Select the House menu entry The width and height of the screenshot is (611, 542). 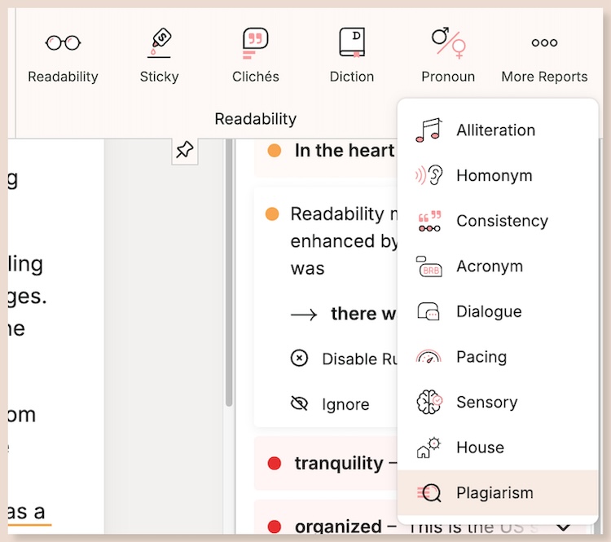point(498,447)
